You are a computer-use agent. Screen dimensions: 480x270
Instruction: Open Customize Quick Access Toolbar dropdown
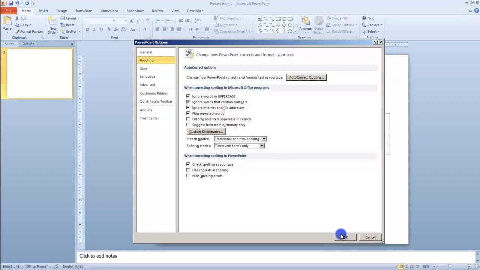[x=34, y=4]
